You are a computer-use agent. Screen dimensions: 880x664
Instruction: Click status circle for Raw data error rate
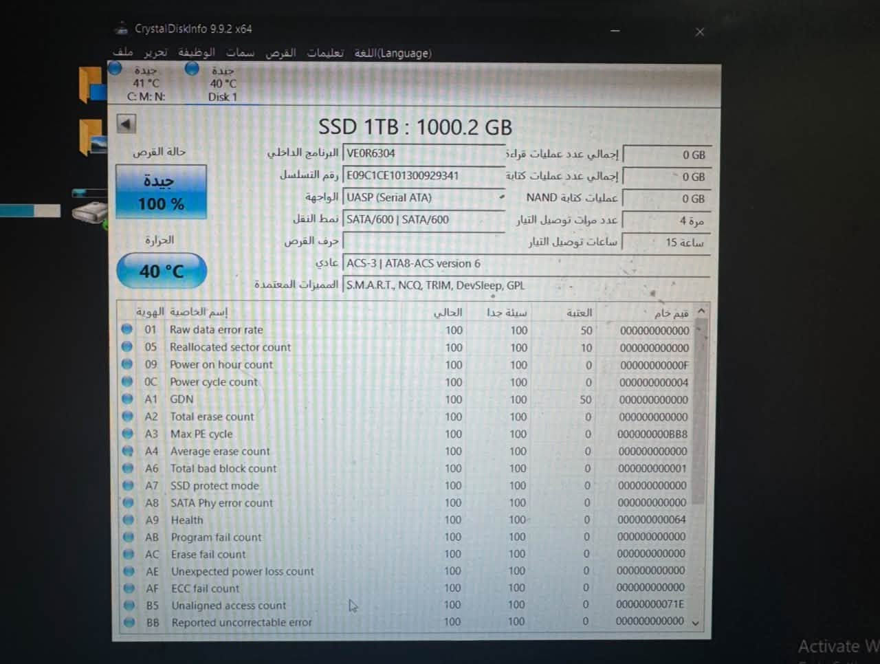tap(126, 329)
